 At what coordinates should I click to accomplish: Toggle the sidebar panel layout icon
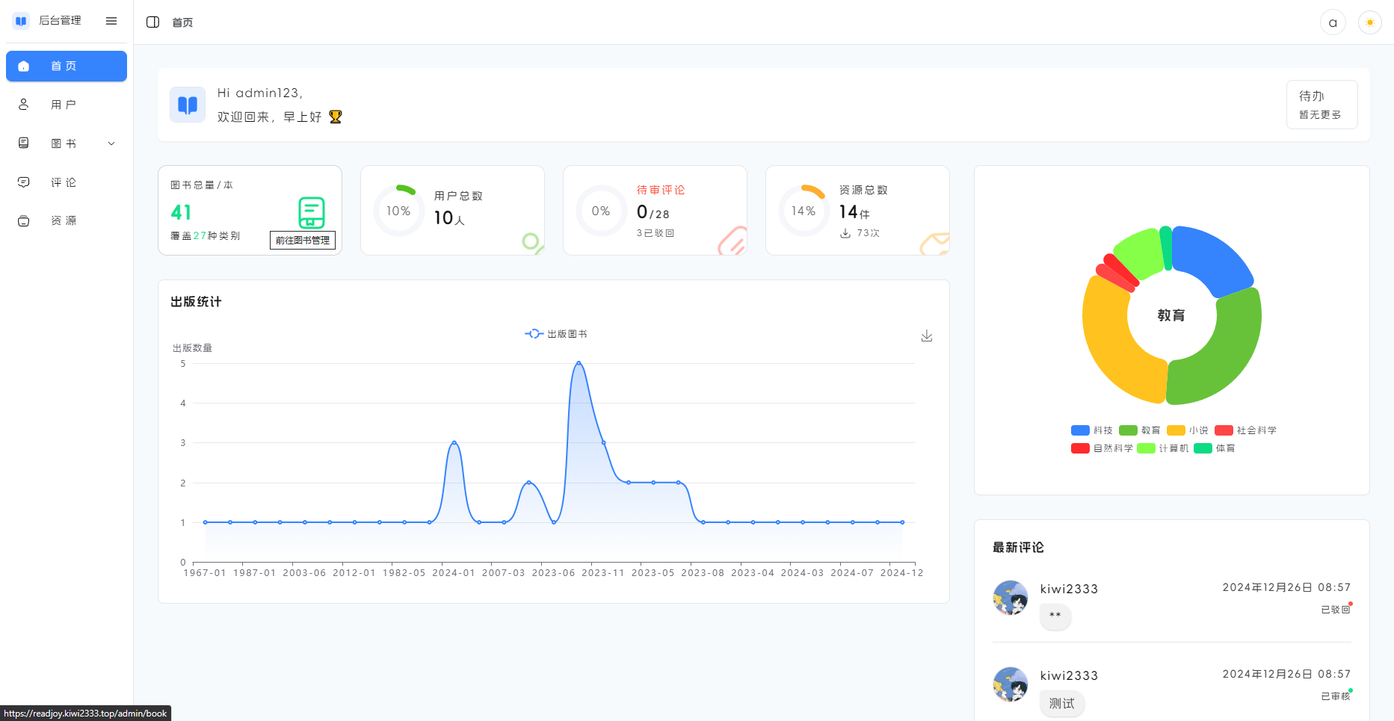[x=152, y=22]
